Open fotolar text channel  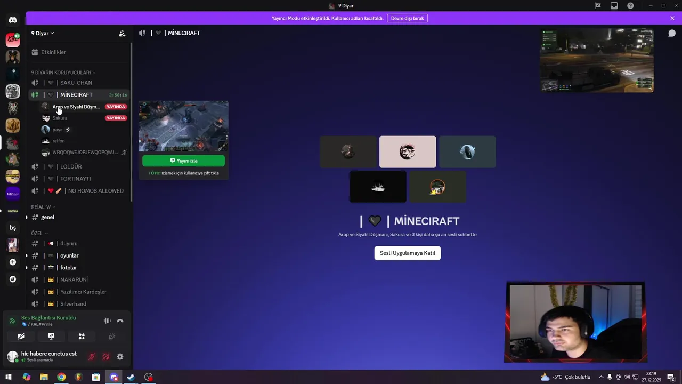(79, 268)
